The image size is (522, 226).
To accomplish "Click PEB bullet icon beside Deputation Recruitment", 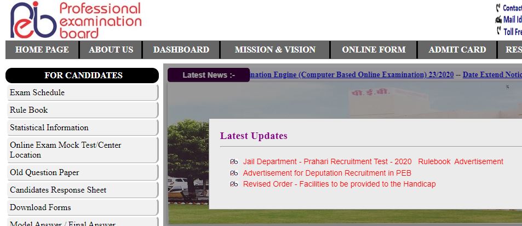I will [x=234, y=173].
